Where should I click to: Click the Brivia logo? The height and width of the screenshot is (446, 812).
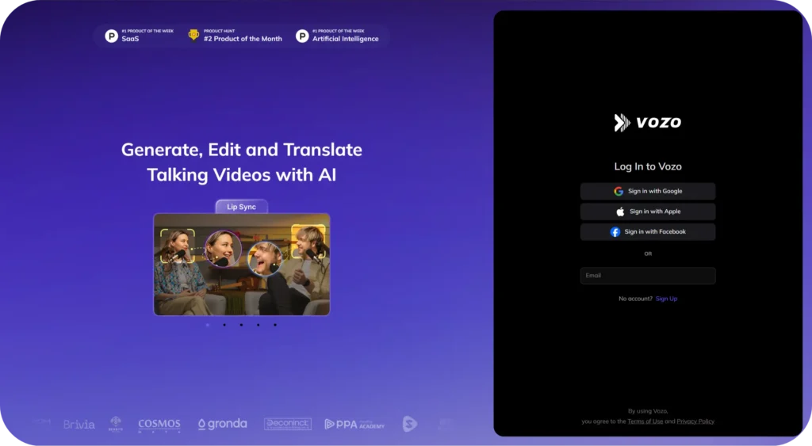79,425
